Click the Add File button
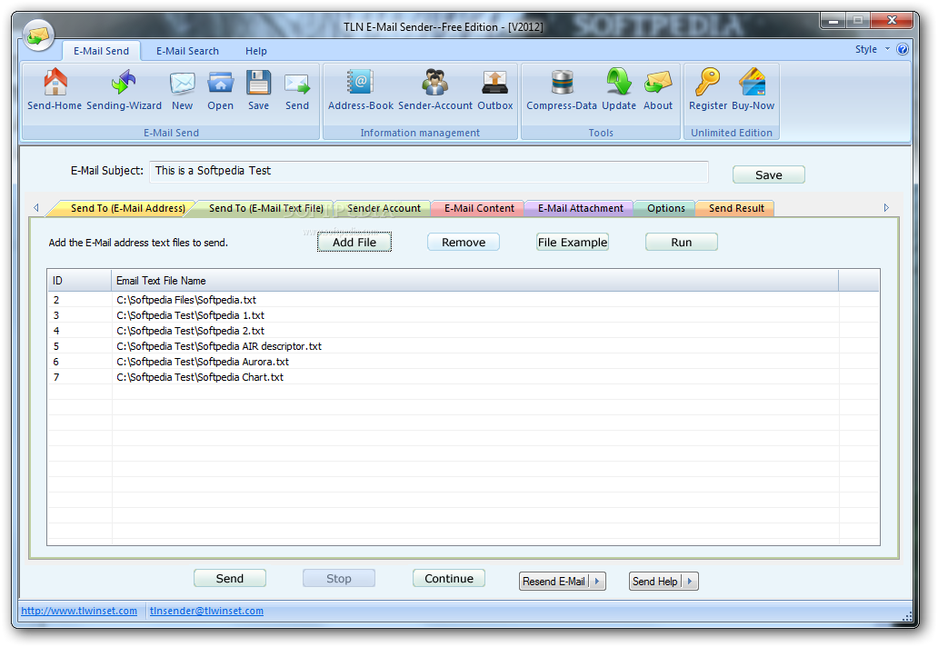Viewport: 938px width, 647px height. (x=354, y=243)
